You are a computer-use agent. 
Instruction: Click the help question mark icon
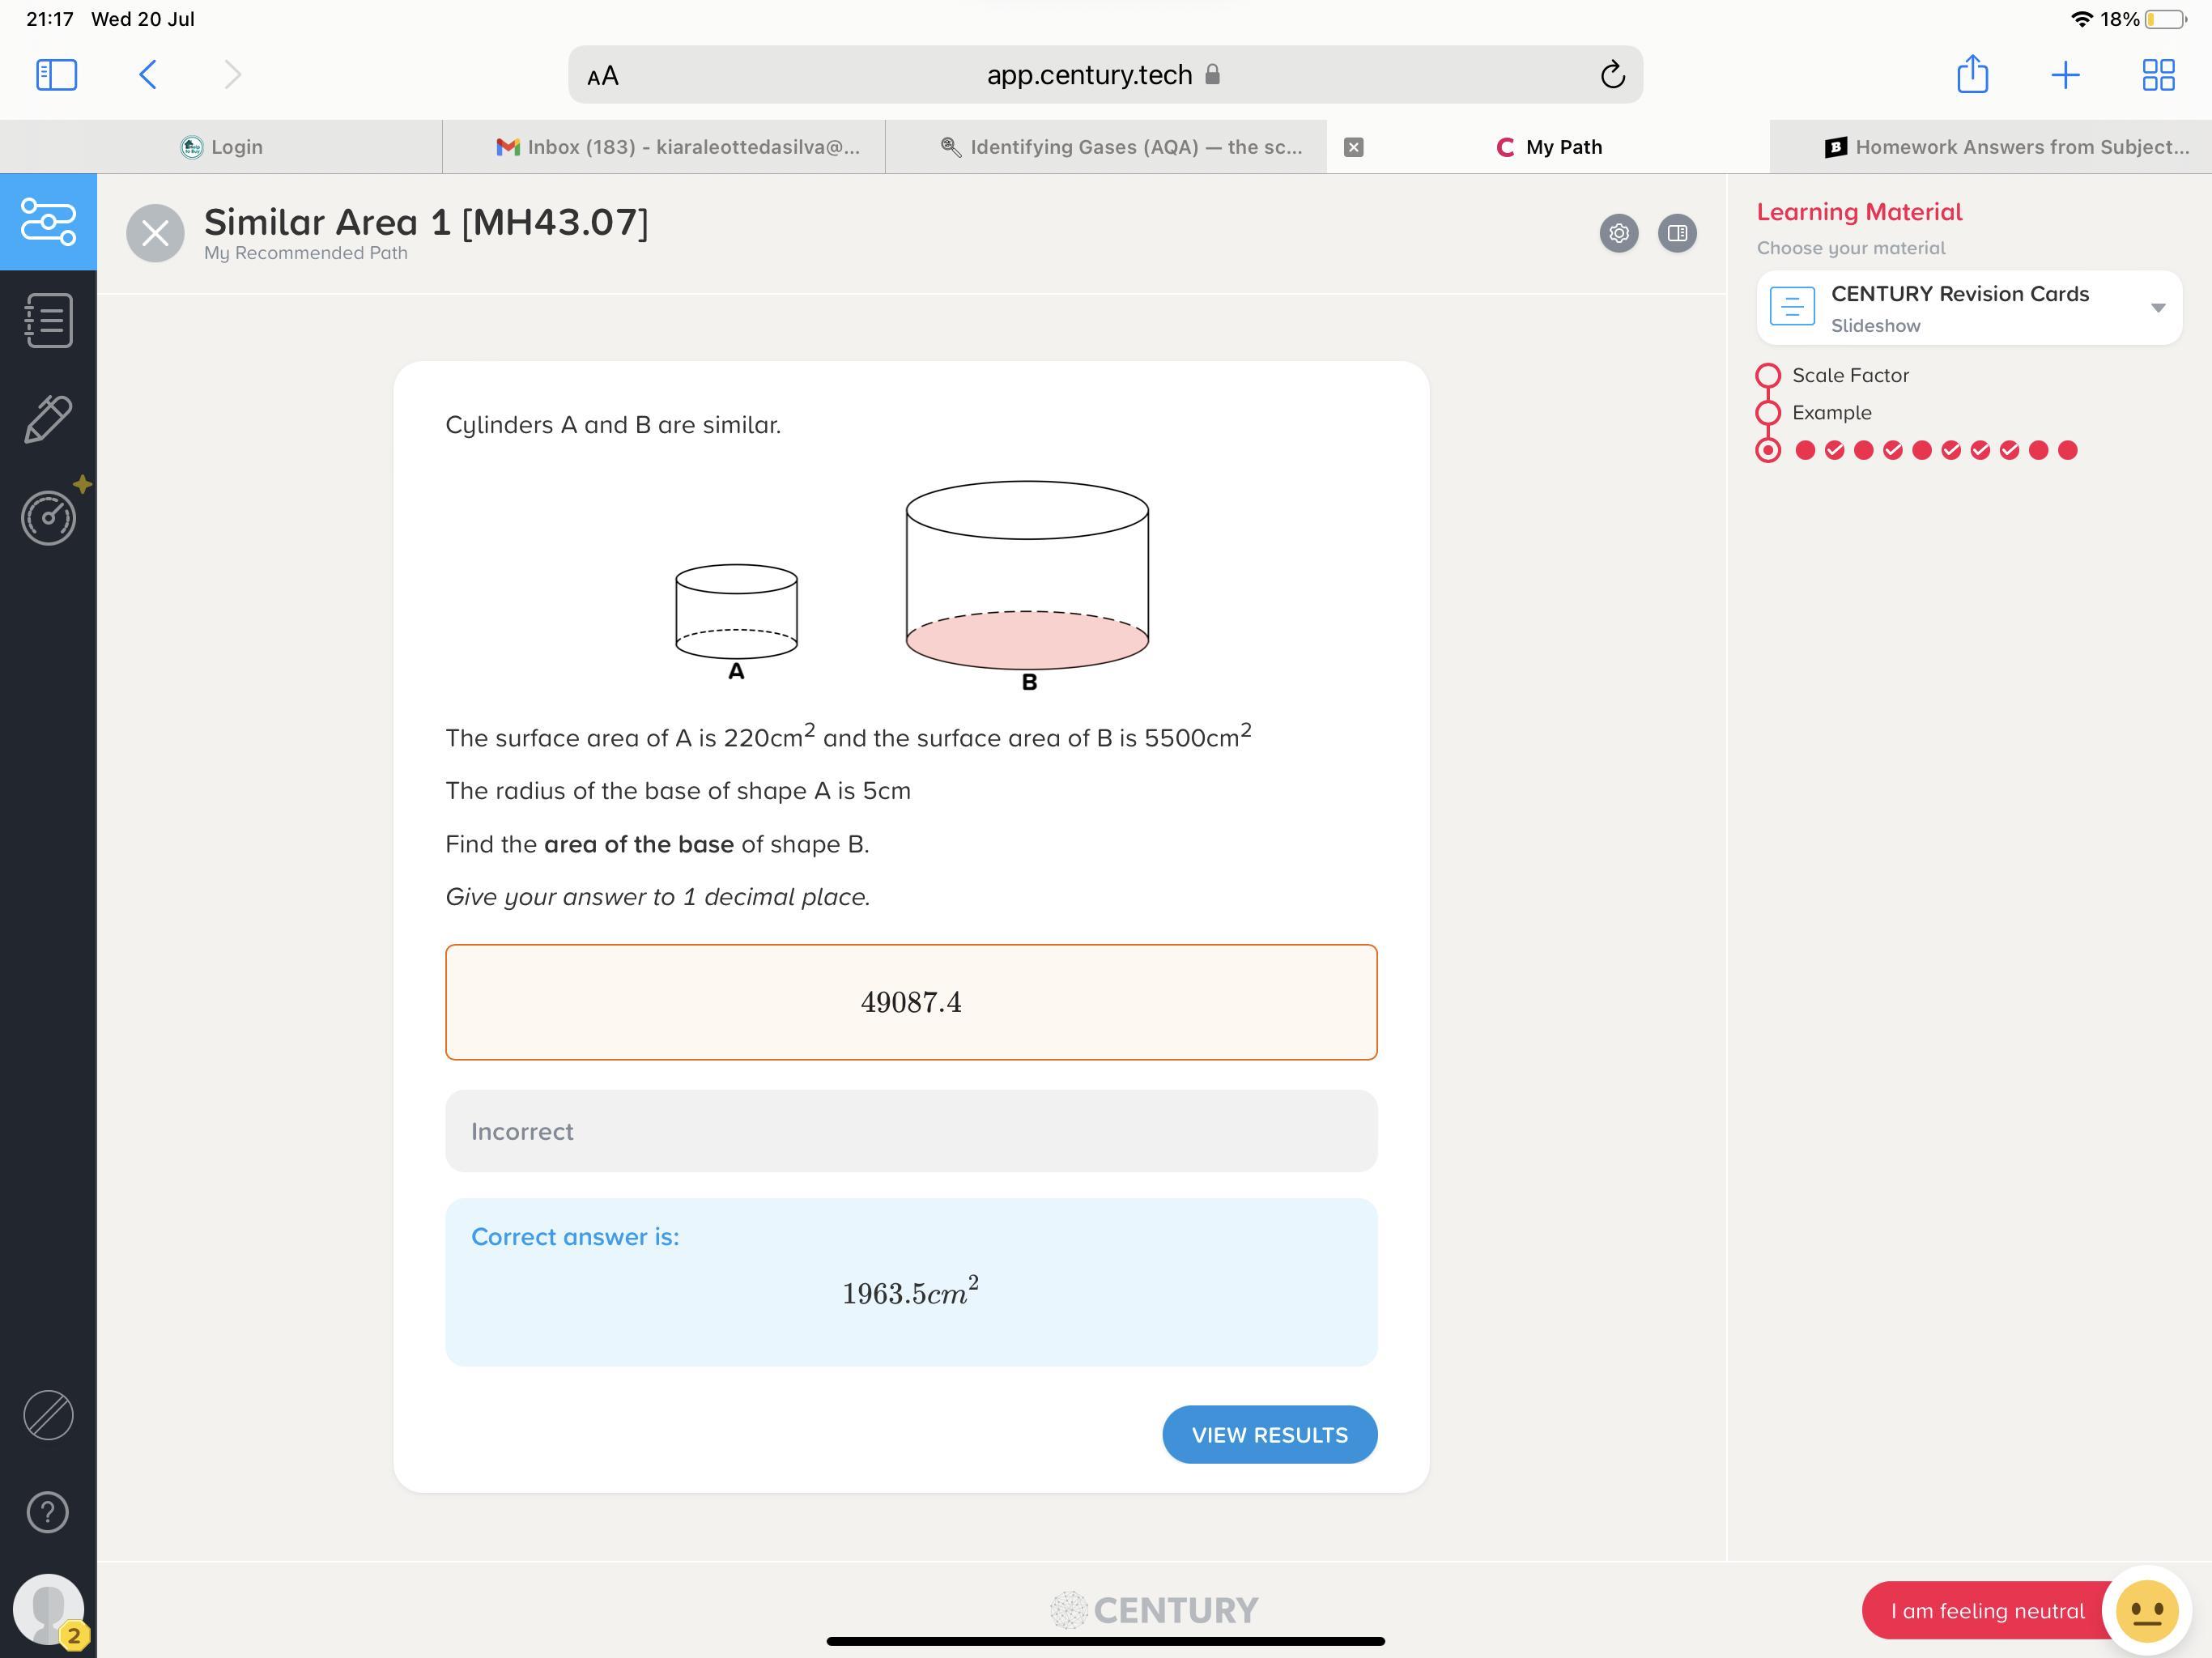tap(48, 1511)
